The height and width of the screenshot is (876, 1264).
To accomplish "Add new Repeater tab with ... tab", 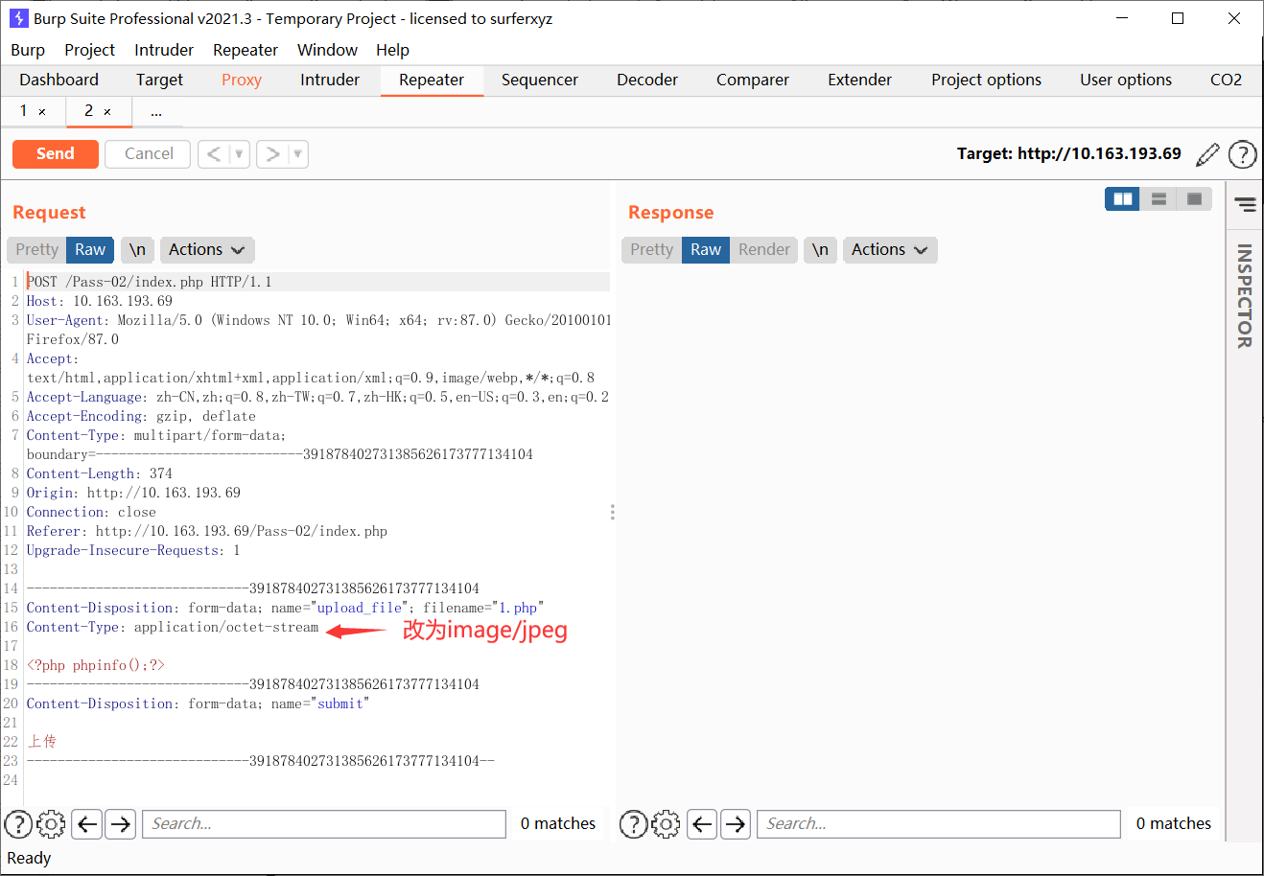I will (x=156, y=112).
